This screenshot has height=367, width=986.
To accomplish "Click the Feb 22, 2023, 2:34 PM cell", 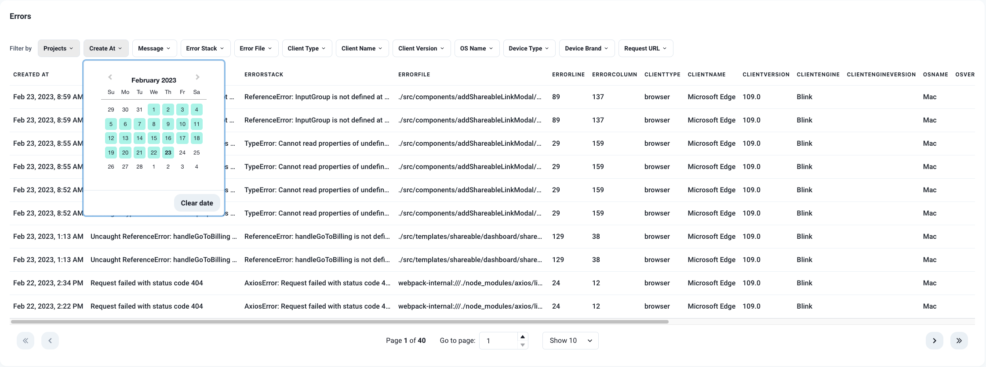I will pos(48,283).
